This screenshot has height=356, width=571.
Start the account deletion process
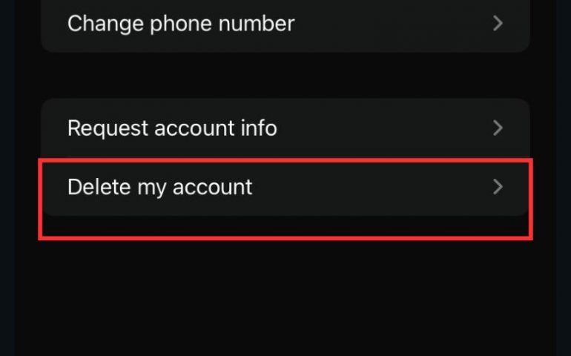(x=285, y=187)
